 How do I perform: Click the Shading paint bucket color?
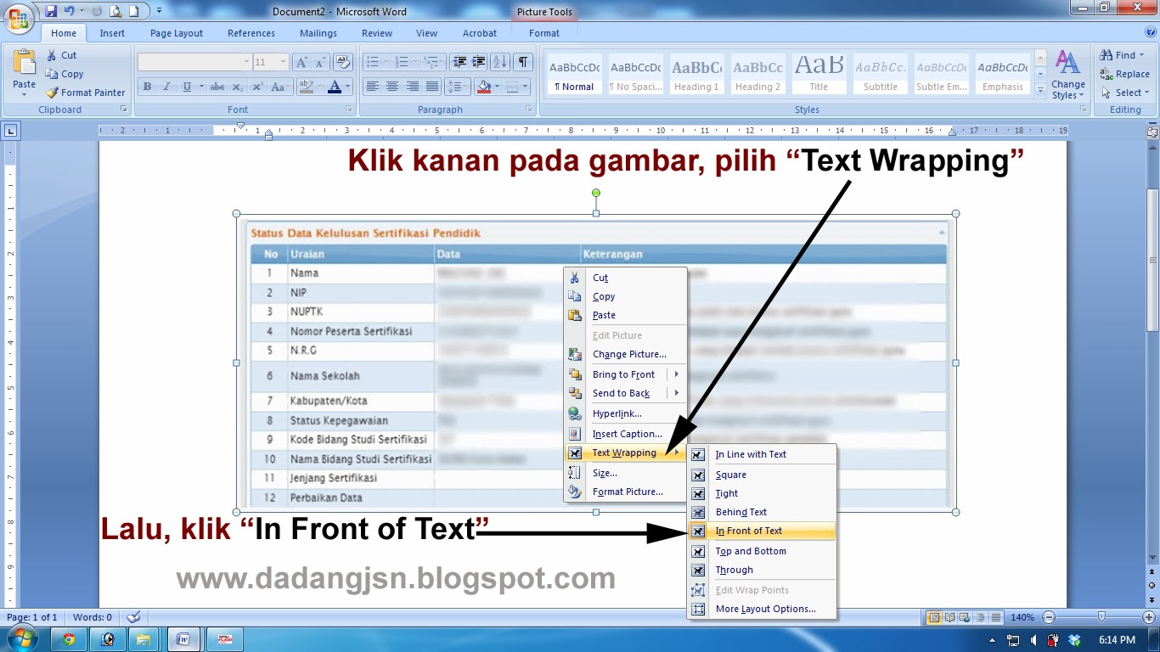click(484, 87)
